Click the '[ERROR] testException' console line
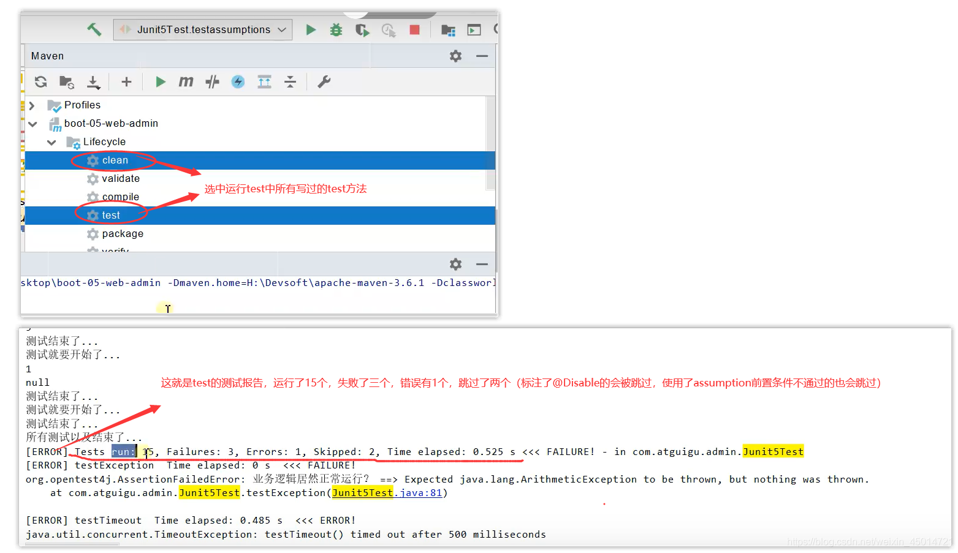The width and height of the screenshot is (958, 553). point(191,465)
